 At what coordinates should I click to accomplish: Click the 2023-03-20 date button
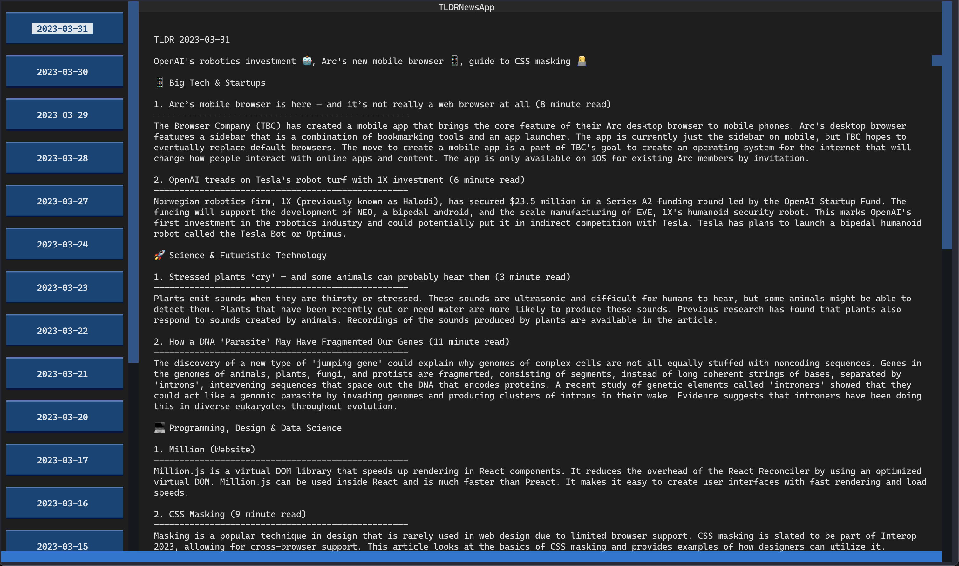point(65,416)
